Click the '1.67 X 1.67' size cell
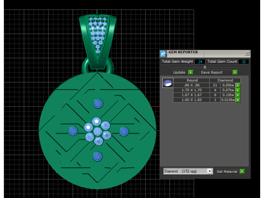 point(191,95)
